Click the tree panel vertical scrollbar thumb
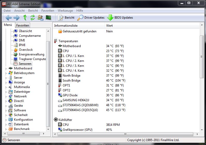 48,84
